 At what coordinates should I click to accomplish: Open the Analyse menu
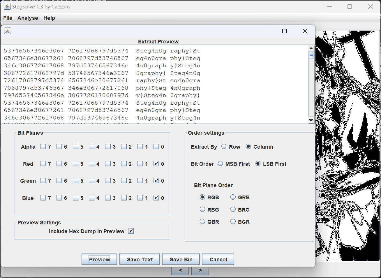[28, 18]
